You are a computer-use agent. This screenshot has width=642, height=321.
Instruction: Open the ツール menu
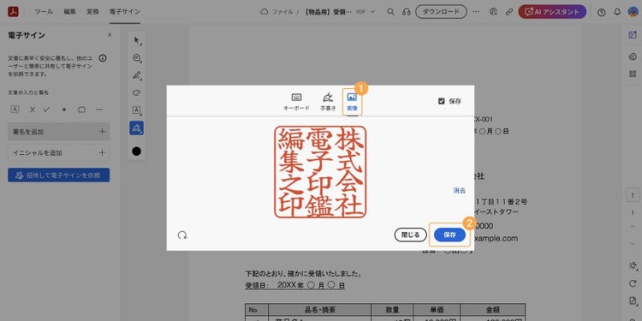(44, 12)
